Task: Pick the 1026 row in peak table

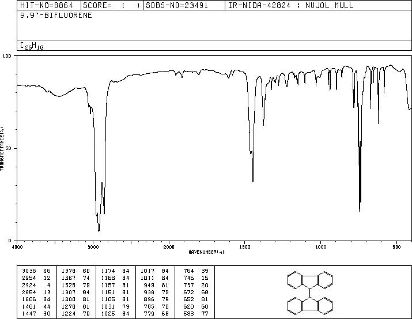Action: pyautogui.click(x=115, y=313)
